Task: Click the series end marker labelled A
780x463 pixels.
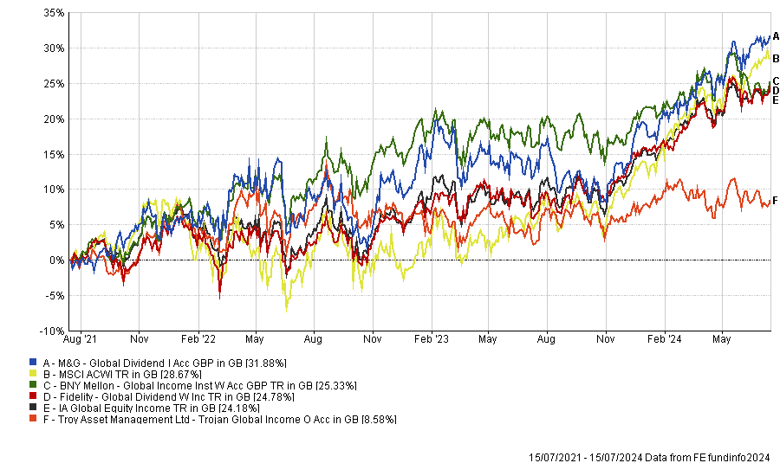Action: [777, 36]
